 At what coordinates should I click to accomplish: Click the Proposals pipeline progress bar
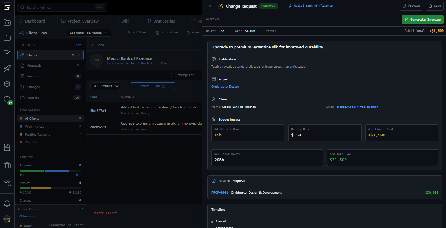50,171
